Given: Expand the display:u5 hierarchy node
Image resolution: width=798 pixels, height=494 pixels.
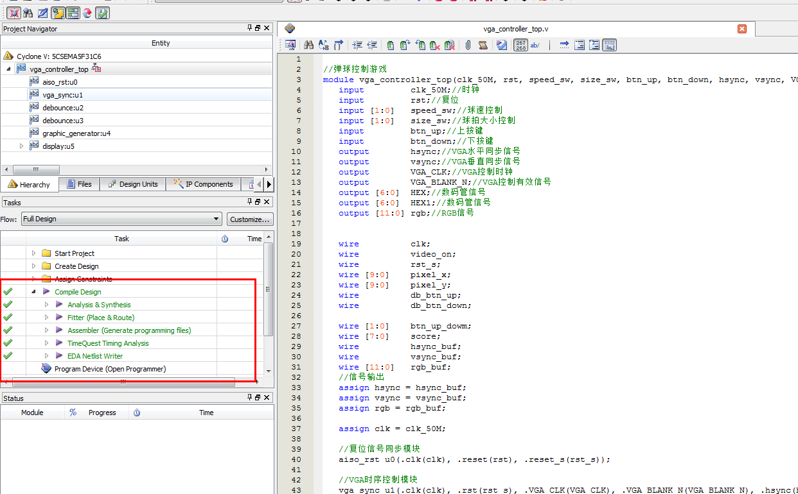Looking at the screenshot, I should 21,146.
